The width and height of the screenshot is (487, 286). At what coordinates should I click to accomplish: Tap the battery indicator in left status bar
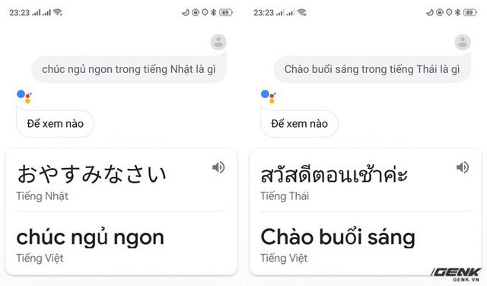[226, 12]
